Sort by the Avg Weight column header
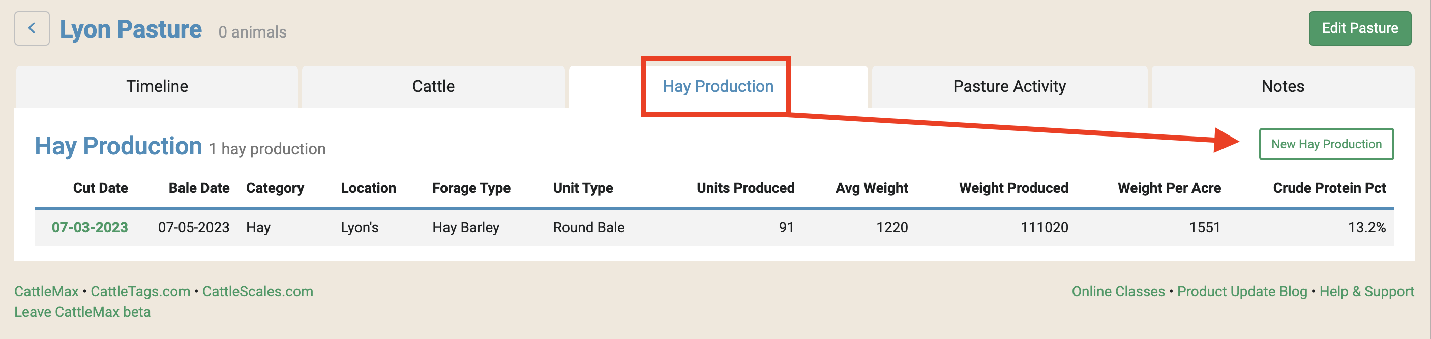This screenshot has height=339, width=1431. pos(872,188)
